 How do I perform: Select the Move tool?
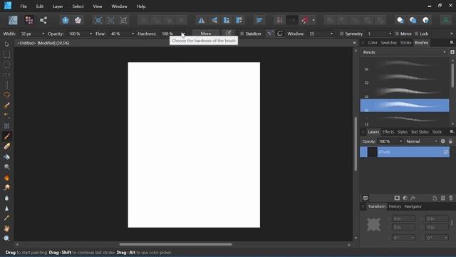pyautogui.click(x=6, y=44)
